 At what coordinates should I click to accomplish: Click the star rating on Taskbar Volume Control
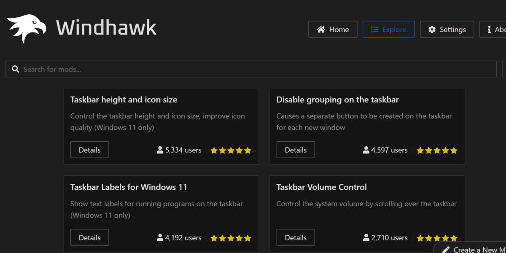(x=437, y=237)
